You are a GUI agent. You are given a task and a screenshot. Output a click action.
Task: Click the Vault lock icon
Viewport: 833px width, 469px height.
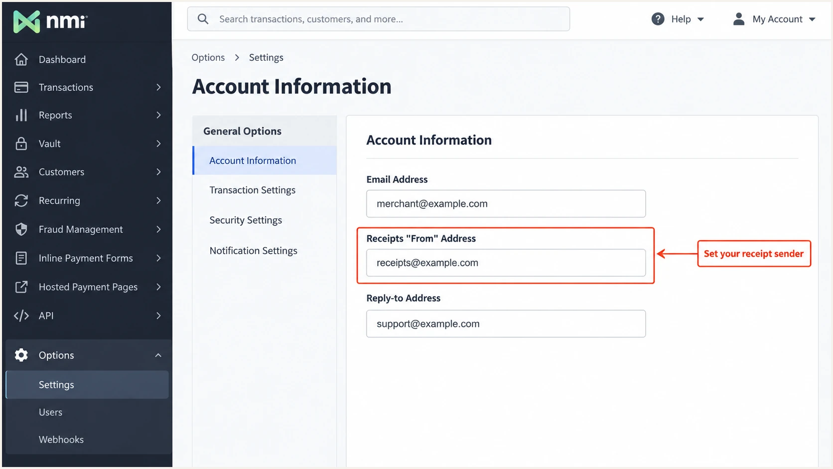click(x=21, y=144)
